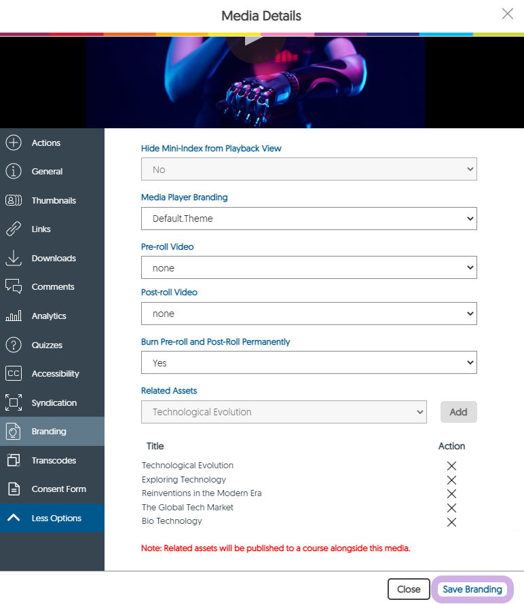Select the Thumbnails icon in sidebar
Viewport: 524px width, 604px height.
[x=14, y=201]
